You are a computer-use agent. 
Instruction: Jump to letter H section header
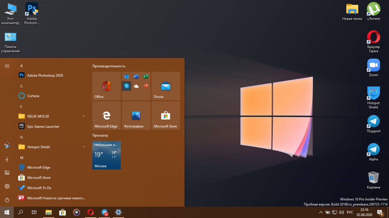22,137
